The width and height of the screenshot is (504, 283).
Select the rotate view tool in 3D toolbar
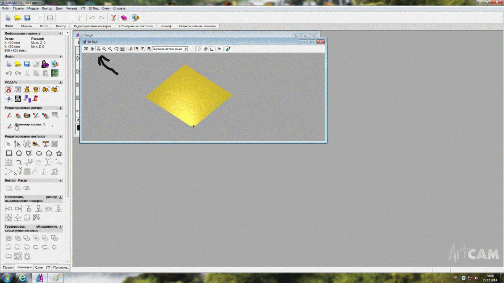(92, 49)
